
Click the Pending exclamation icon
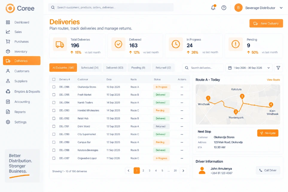pyautogui.click(x=235, y=44)
